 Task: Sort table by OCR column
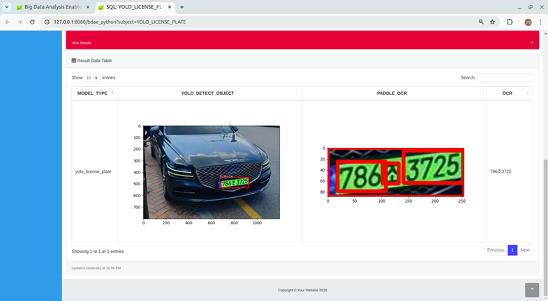509,93
